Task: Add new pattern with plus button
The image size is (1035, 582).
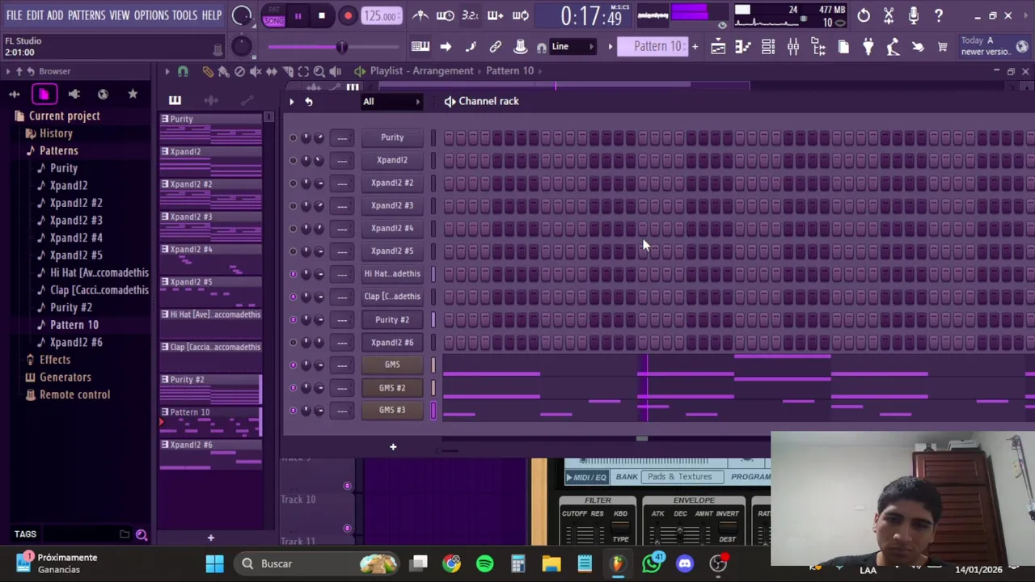Action: (x=695, y=47)
